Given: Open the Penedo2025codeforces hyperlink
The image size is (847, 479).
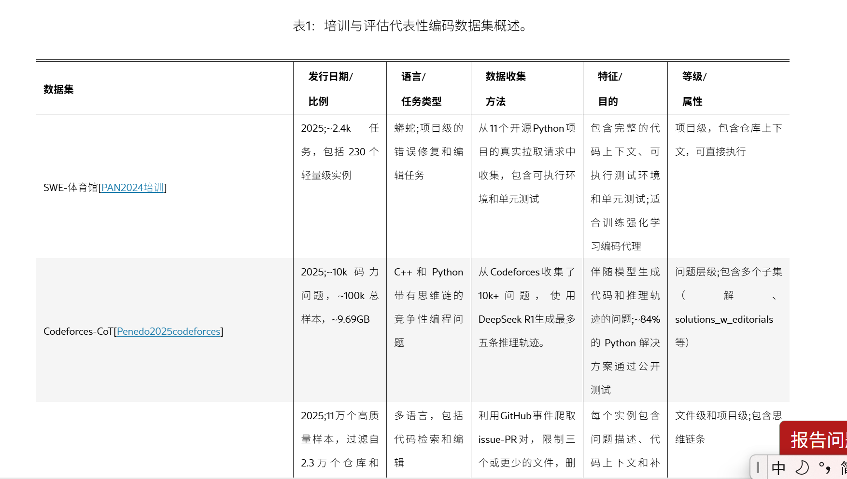Looking at the screenshot, I should [168, 331].
